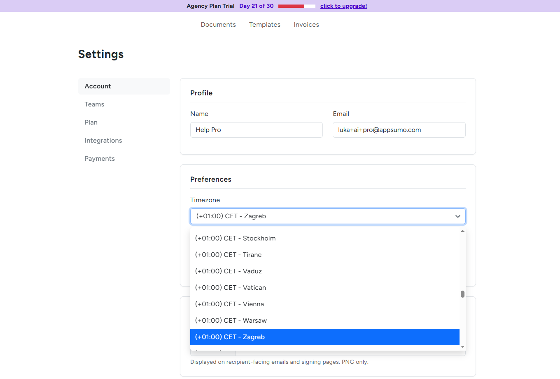Open the Invoices tab
Viewport: 560px width, 379px height.
click(x=306, y=25)
